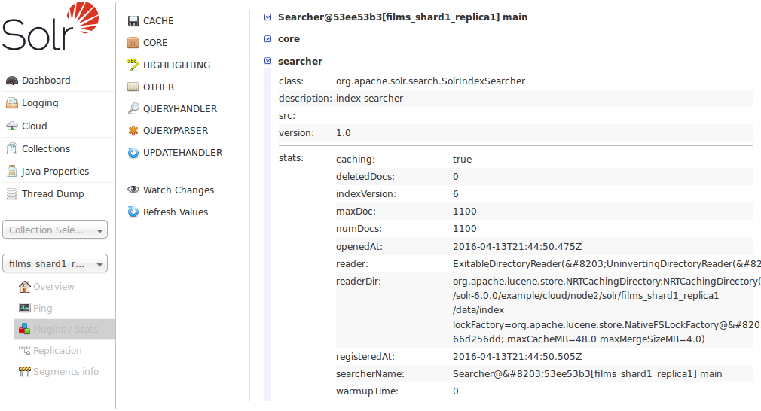761x411 pixels.
Task: Select the CORE category icon
Action: 133,43
